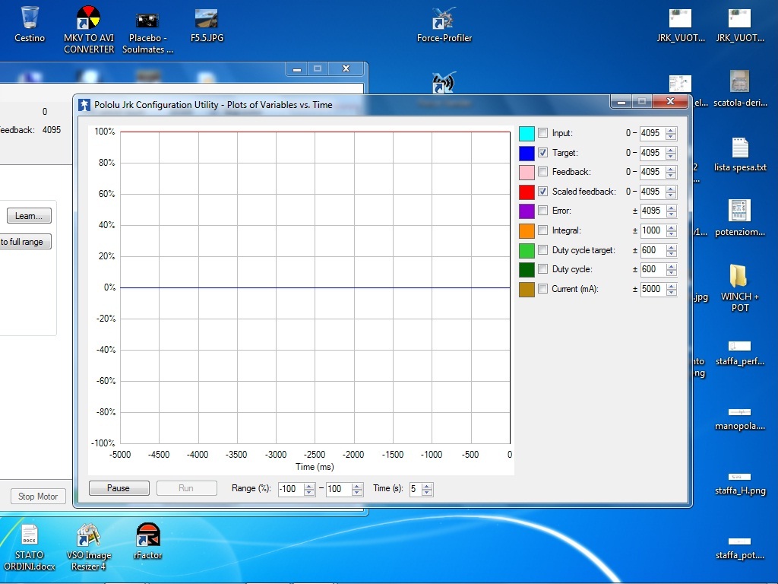Minimize the Pololu Jrk plot window
This screenshot has height=584, width=778.
621,102
